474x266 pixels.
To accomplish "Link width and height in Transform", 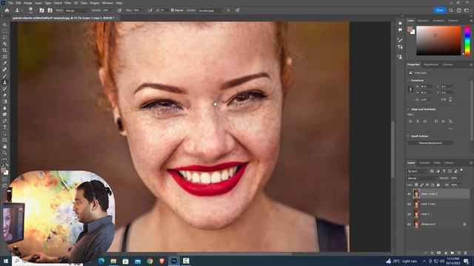I will (410, 89).
